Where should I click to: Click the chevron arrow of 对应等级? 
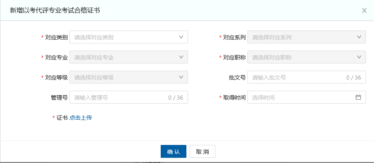(181, 77)
